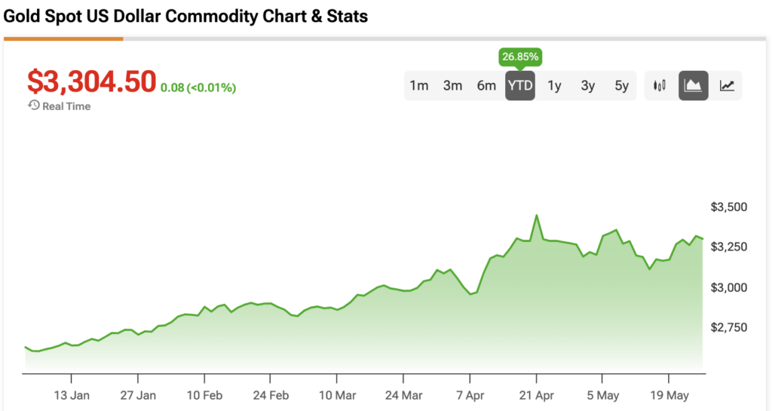Choose the 6m time period
The width and height of the screenshot is (772, 411).
486,85
